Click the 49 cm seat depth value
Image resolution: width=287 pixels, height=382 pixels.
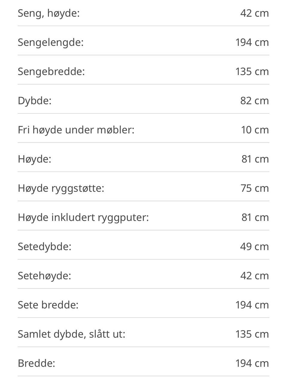click(254, 246)
